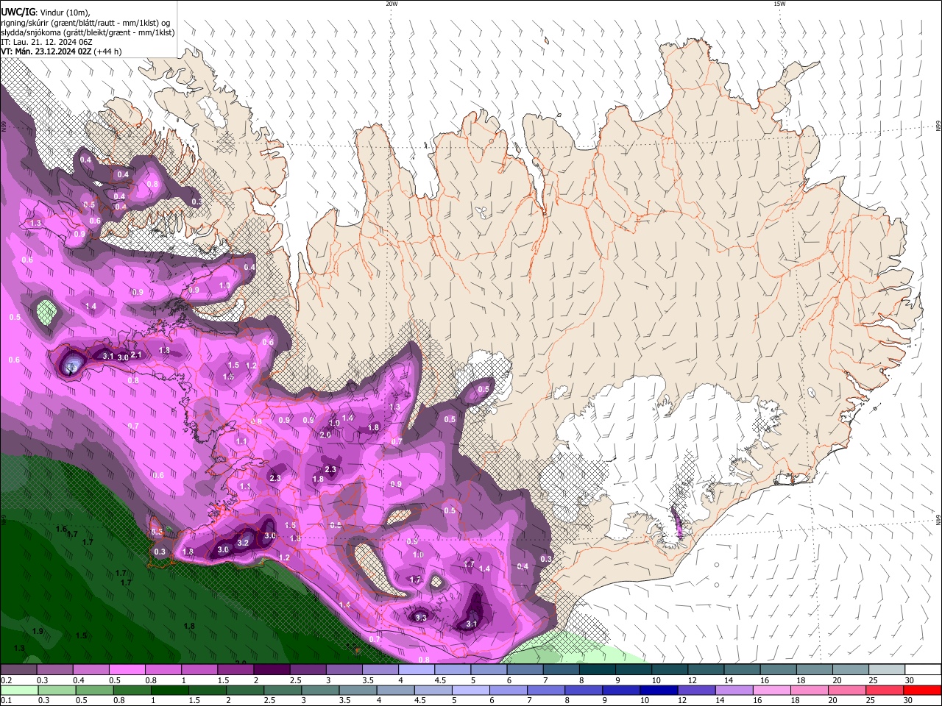The height and width of the screenshot is (706, 942).
Task: Click the 3.1 value next to 3.0 and 2.1
Action: tap(107, 357)
